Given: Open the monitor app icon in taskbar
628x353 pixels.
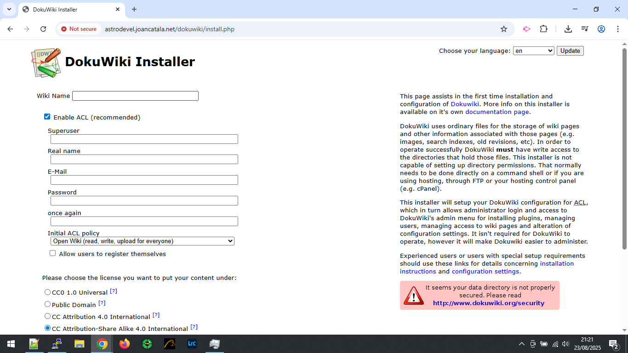Looking at the screenshot, I should tap(215, 344).
